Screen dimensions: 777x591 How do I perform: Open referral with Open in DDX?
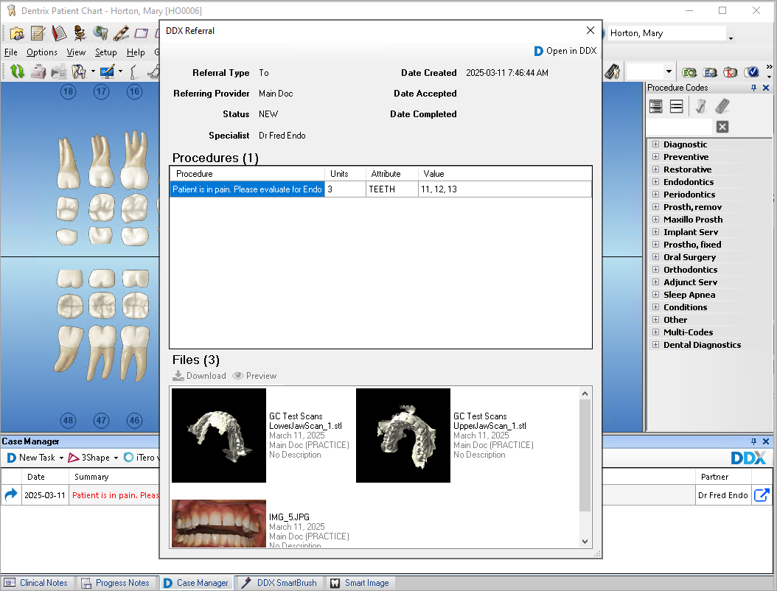[x=565, y=51]
